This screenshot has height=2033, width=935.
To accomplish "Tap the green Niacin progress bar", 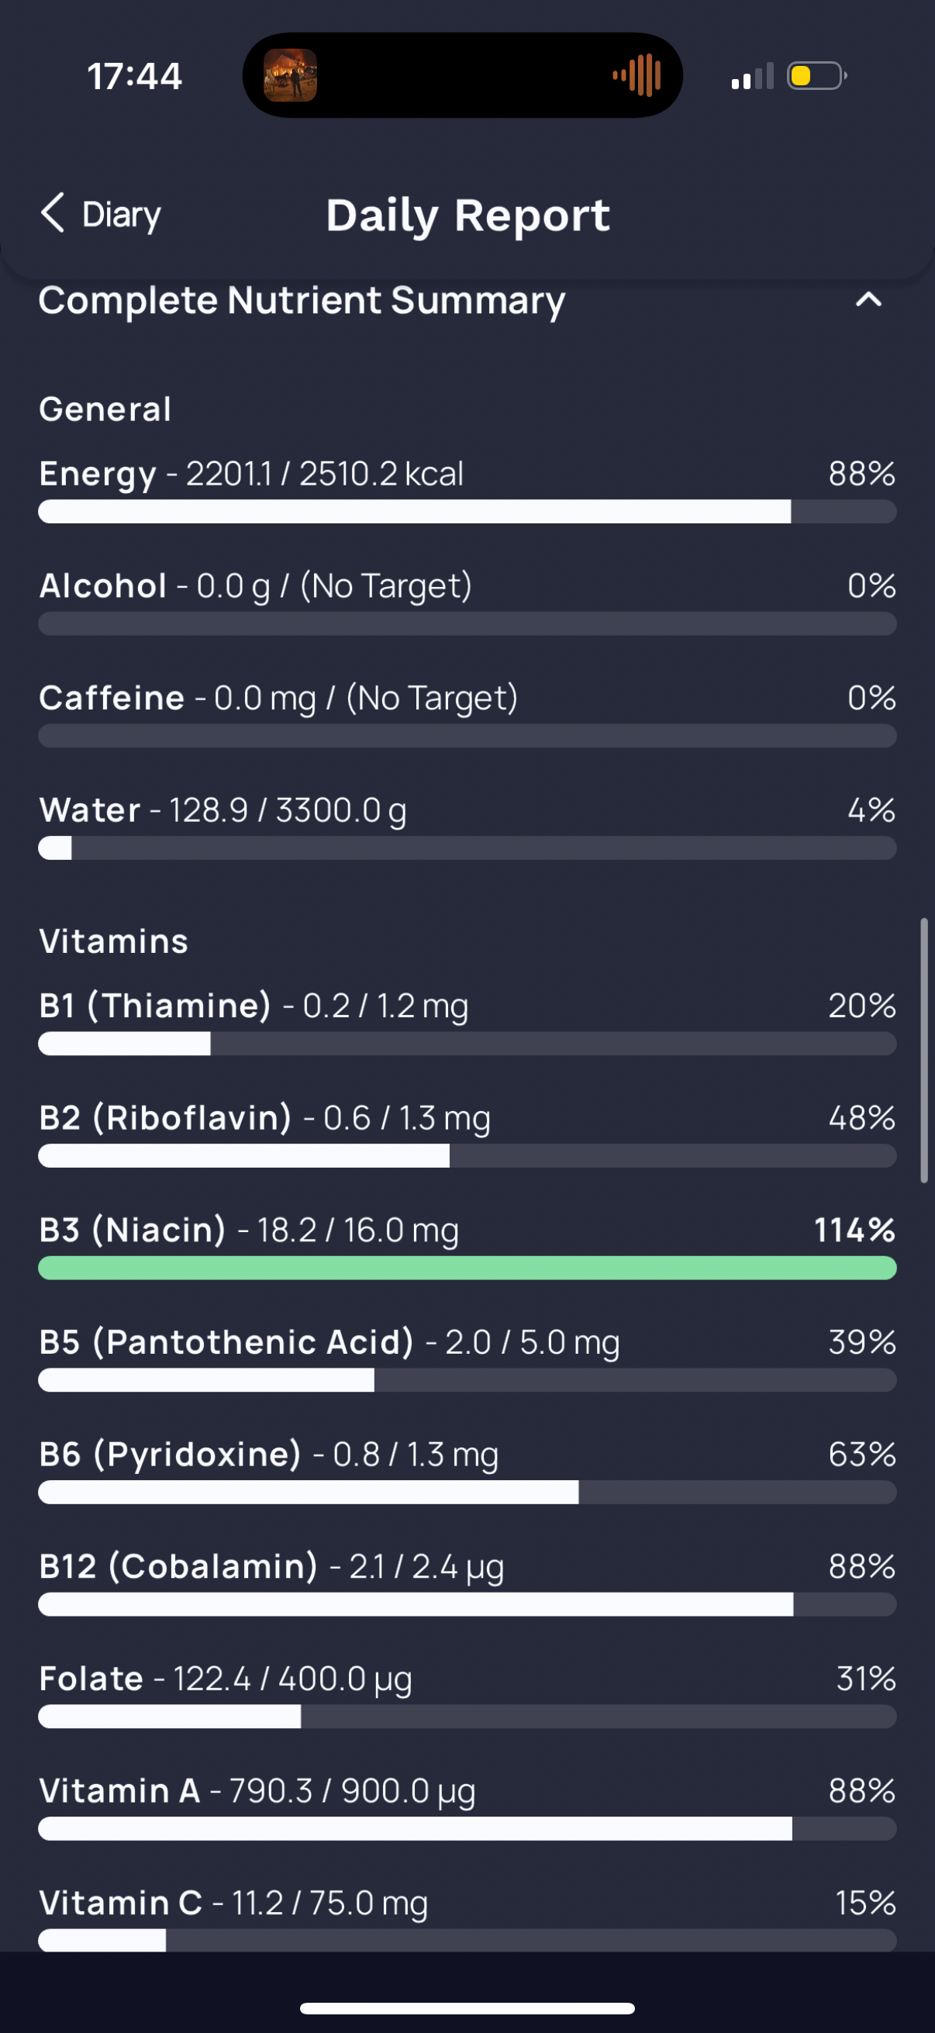I will click(467, 1268).
